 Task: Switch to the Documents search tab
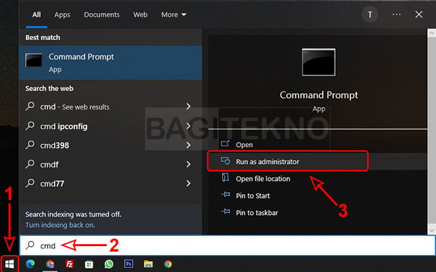point(102,14)
